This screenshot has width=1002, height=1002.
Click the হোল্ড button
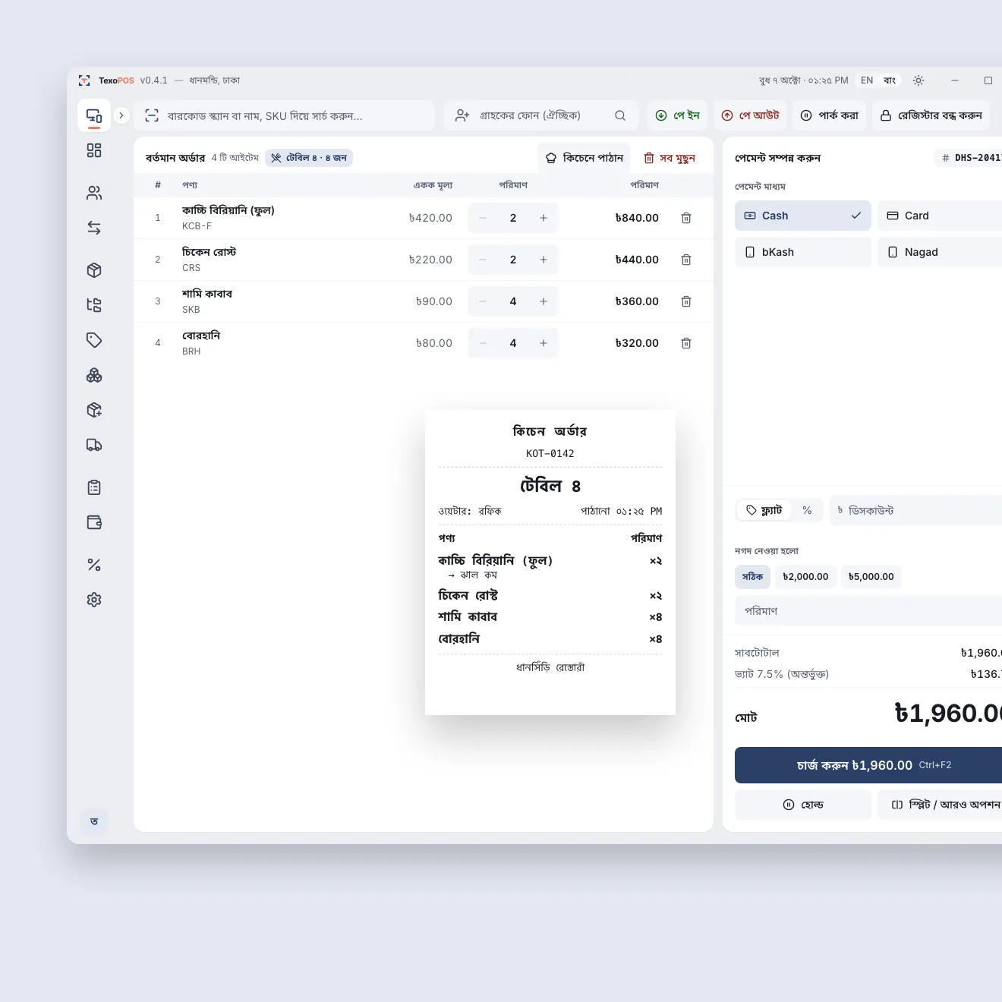[x=803, y=805]
